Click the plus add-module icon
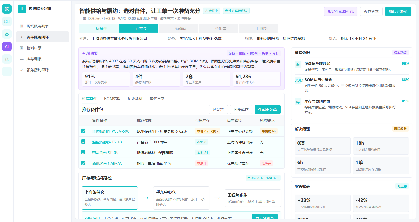The height and width of the screenshot is (222, 419). coord(7,72)
